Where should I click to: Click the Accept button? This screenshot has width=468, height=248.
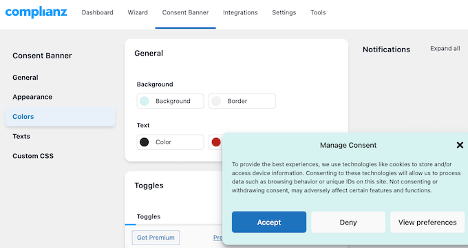coord(269,222)
